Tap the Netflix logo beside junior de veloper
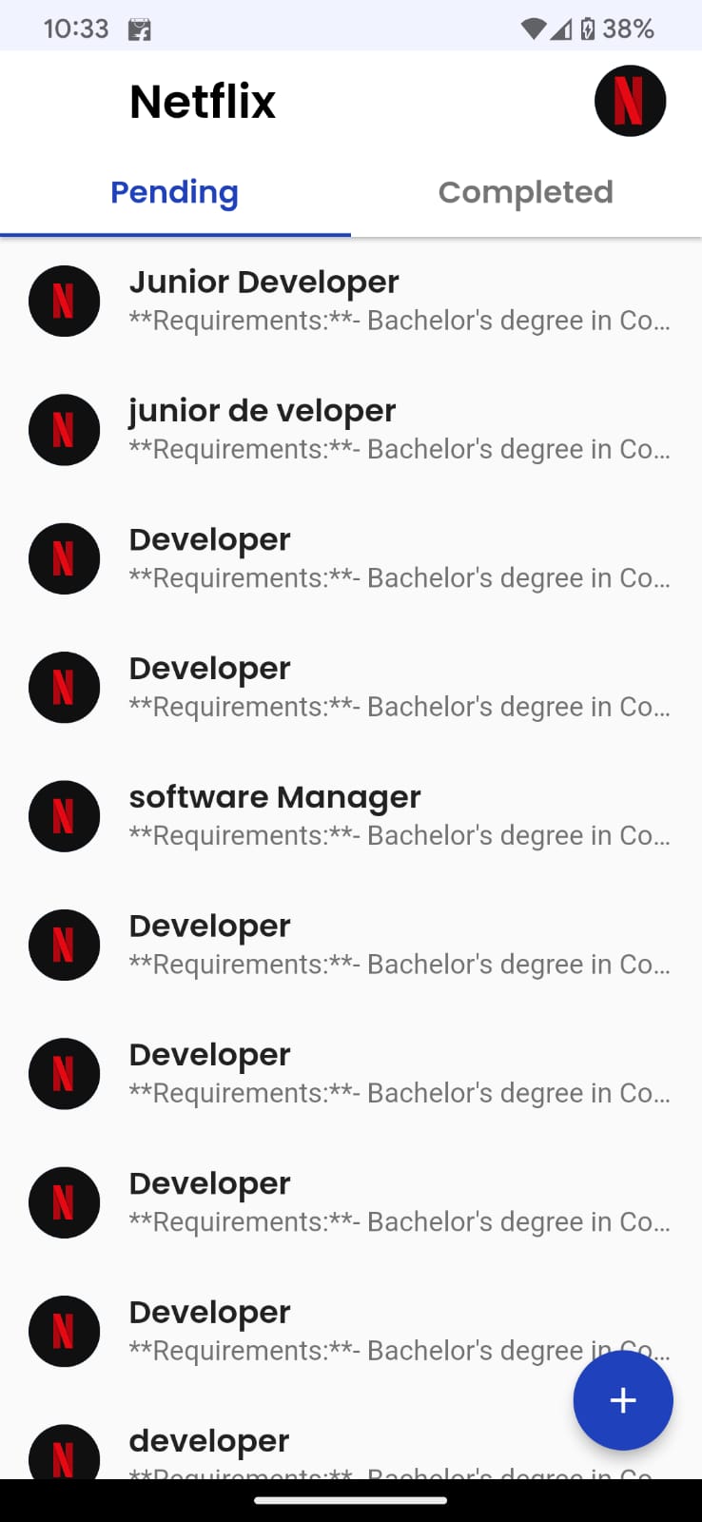Image resolution: width=702 pixels, height=1522 pixels. coord(64,430)
